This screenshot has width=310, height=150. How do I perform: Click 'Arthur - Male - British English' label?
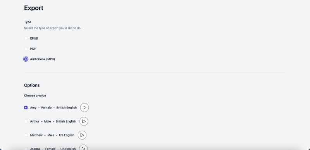[x=53, y=121]
